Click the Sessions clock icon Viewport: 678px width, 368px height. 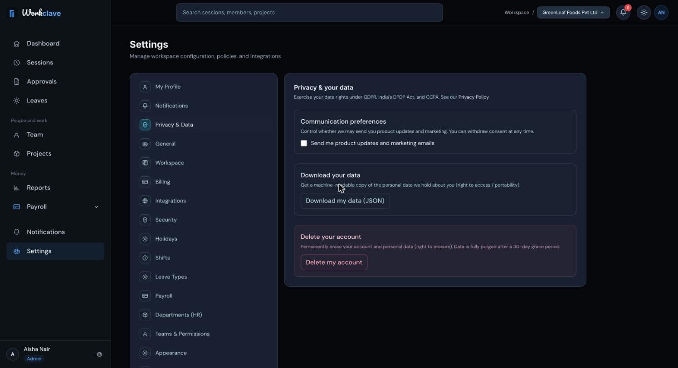coord(17,63)
